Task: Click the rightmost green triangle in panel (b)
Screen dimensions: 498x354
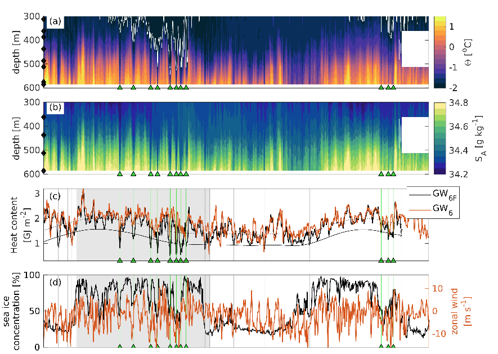Action: [393, 174]
